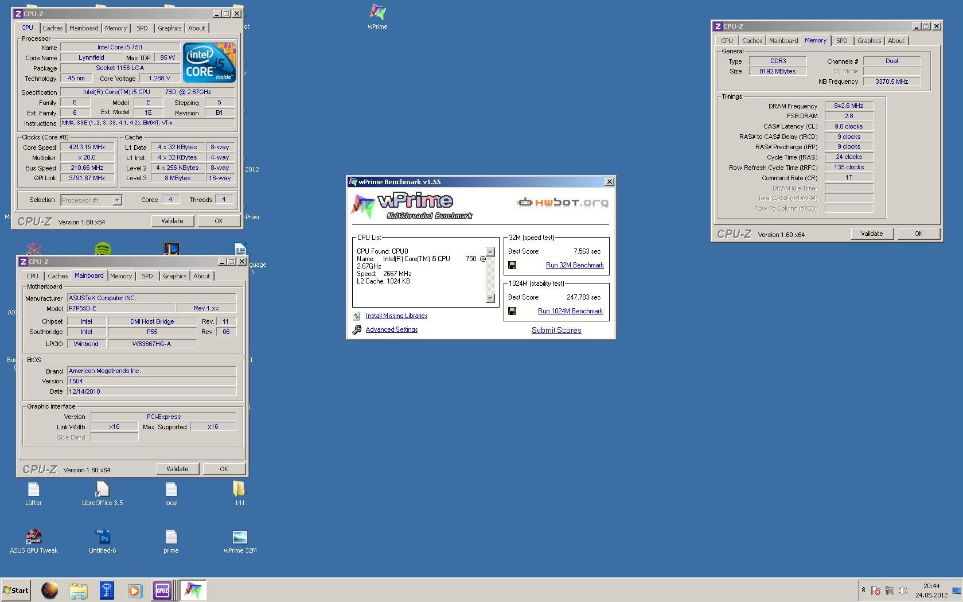Click the motherboard Model P7P55D-E field
The width and height of the screenshot is (963, 602).
pyautogui.click(x=121, y=308)
